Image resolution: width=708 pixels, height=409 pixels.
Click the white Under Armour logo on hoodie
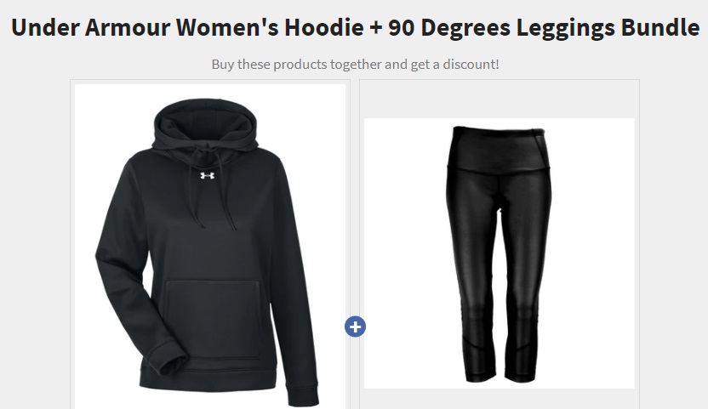[x=208, y=175]
